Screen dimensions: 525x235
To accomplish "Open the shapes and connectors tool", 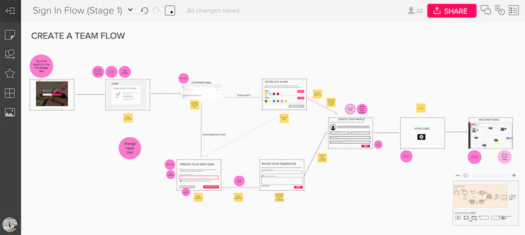I will pos(10,54).
